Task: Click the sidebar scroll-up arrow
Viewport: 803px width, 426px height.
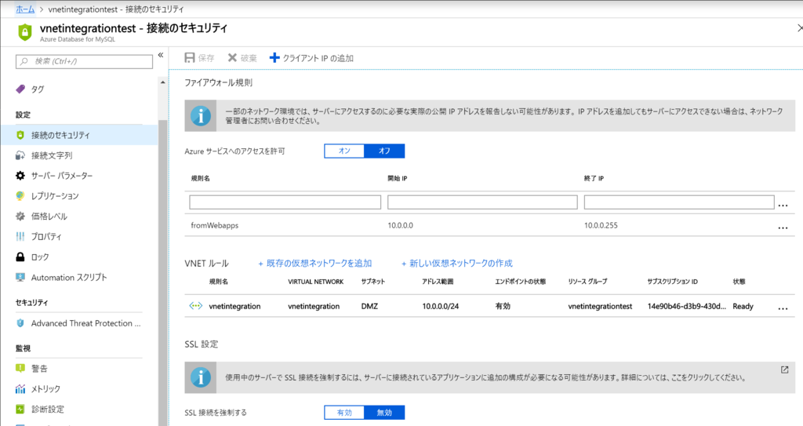Action: coord(163,82)
